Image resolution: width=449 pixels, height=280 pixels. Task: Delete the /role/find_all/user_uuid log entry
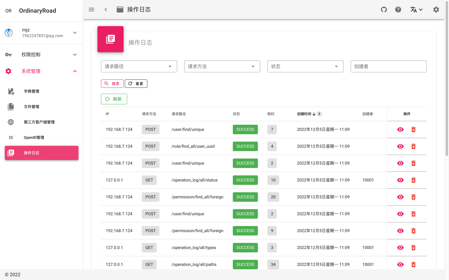point(413,146)
